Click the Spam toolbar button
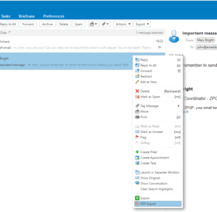Image resolution: width=217 pixels, height=212 pixels. point(79,24)
